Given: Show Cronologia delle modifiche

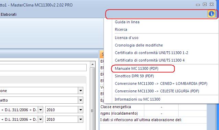Looking at the screenshot, I should pyautogui.click(x=139, y=45).
